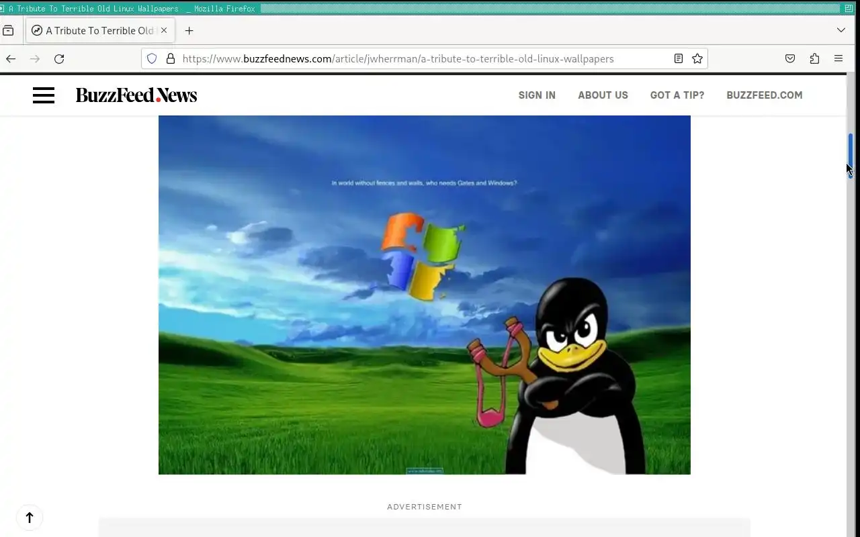Go forward using the forward arrow
Viewport: 860px width, 537px height.
pyautogui.click(x=35, y=58)
